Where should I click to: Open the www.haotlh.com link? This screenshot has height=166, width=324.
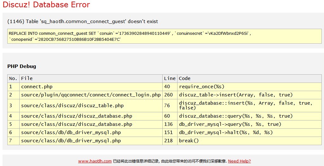pos(95,161)
